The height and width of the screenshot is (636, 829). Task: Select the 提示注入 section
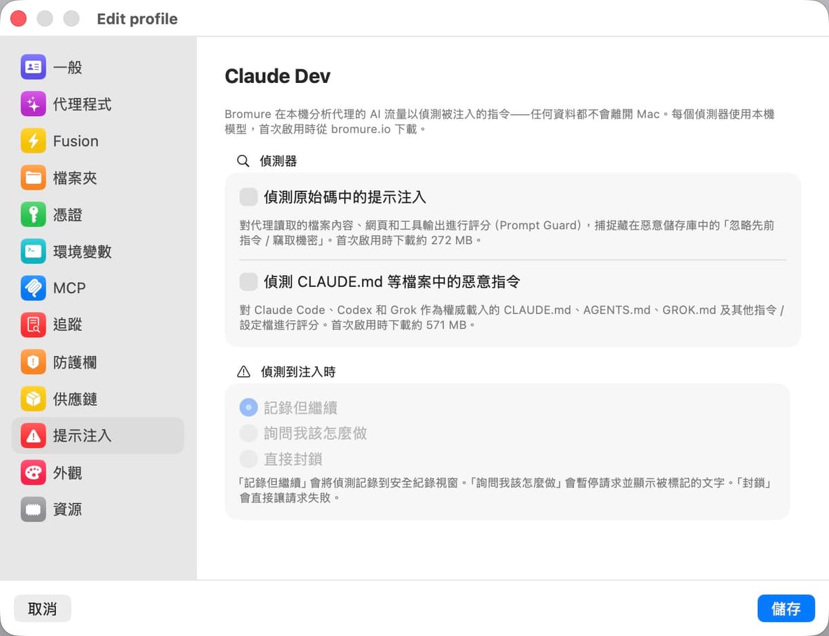pyautogui.click(x=98, y=436)
